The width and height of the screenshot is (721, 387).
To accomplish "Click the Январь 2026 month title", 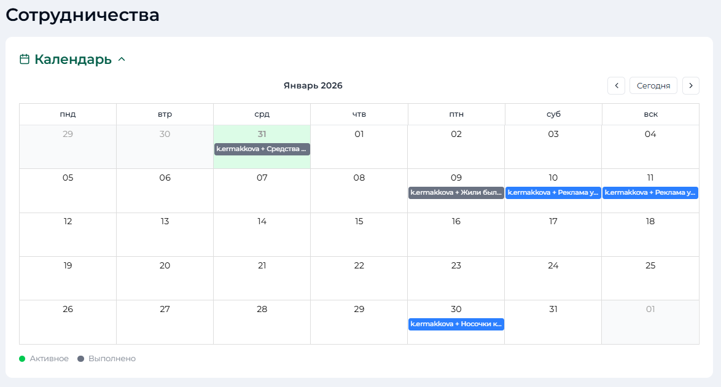I will coord(313,86).
